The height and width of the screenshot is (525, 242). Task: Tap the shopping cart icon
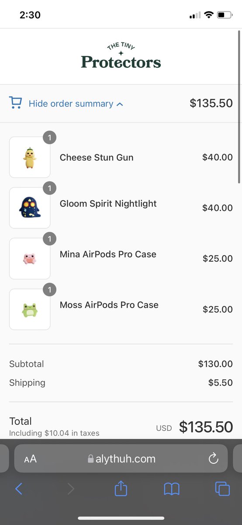(x=15, y=103)
